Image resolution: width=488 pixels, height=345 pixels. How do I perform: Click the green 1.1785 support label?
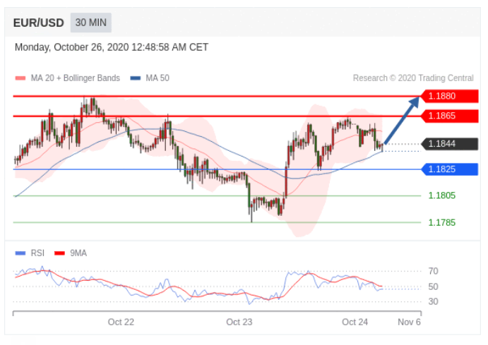[x=442, y=222]
